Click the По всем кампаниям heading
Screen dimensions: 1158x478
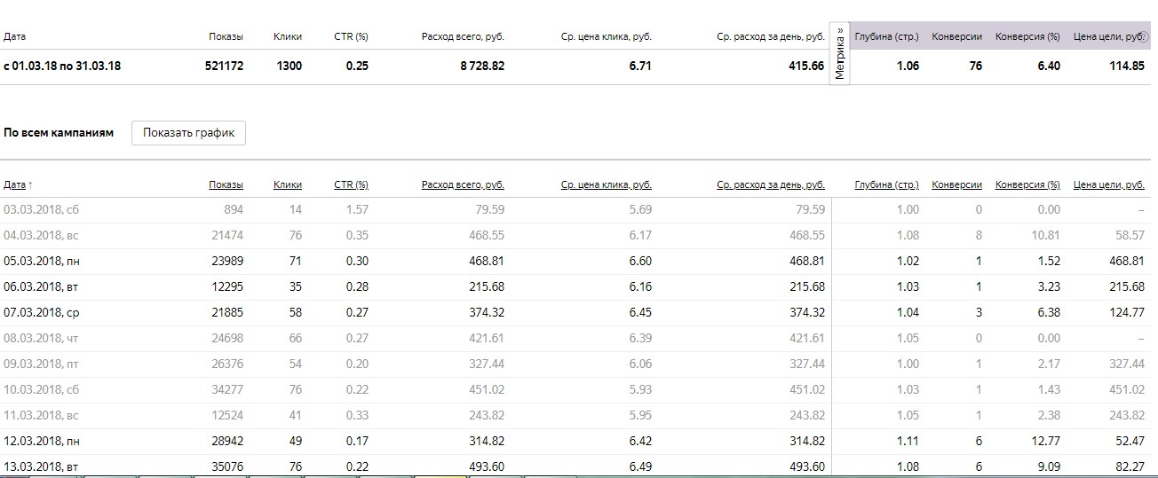(x=59, y=133)
